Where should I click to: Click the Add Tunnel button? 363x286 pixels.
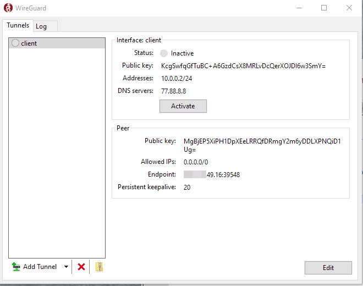35,267
